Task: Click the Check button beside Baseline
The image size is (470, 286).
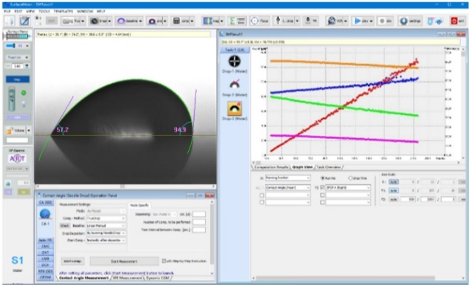Action: click(64, 226)
